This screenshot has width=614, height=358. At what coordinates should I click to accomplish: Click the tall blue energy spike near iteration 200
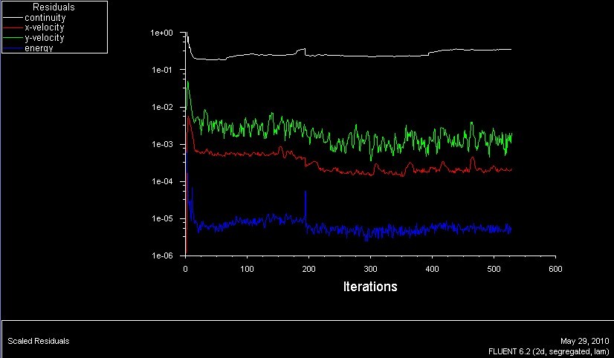pos(306,201)
